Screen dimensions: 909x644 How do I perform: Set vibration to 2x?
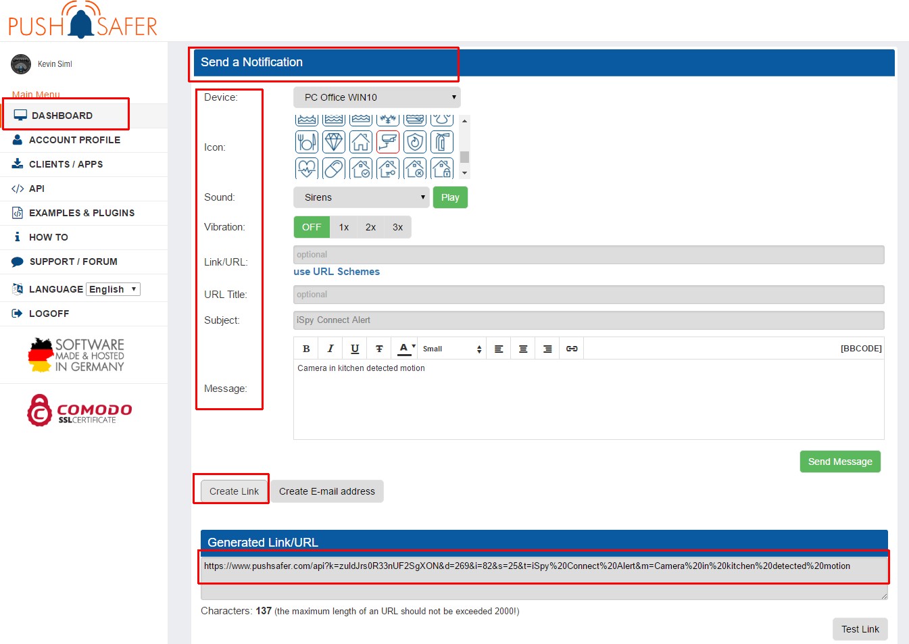[371, 227]
